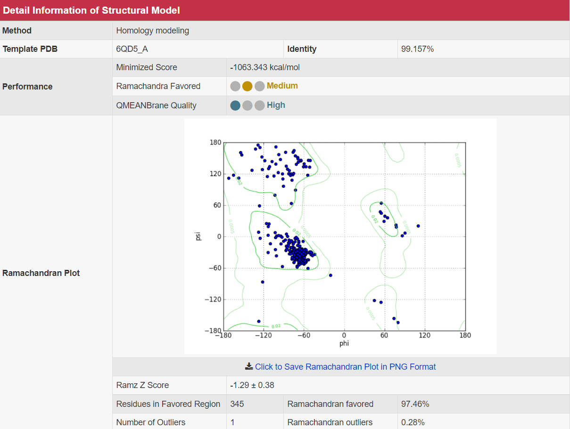Click the 'High' quality rating text

point(276,105)
